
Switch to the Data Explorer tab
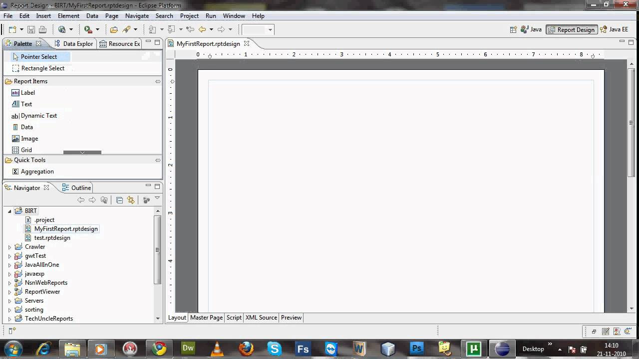tap(74, 44)
